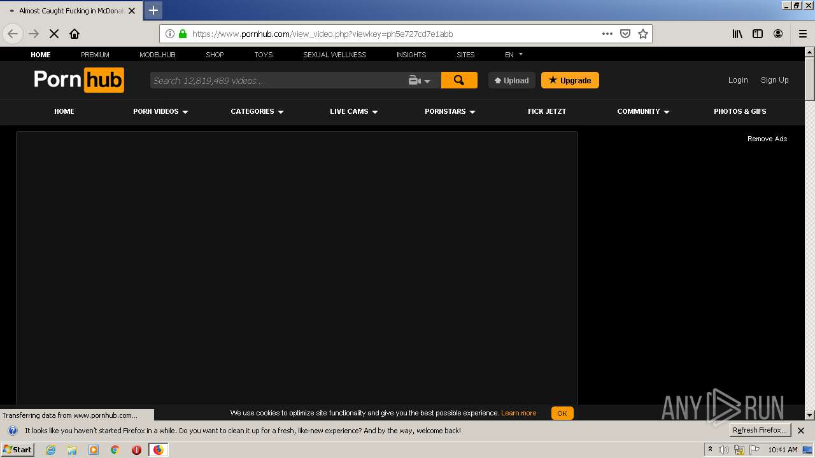Bookmark this page with star icon
The image size is (815, 458).
643,34
